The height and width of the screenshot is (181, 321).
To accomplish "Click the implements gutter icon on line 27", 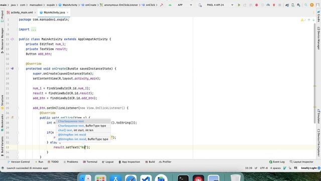I will (x=12, y=118).
